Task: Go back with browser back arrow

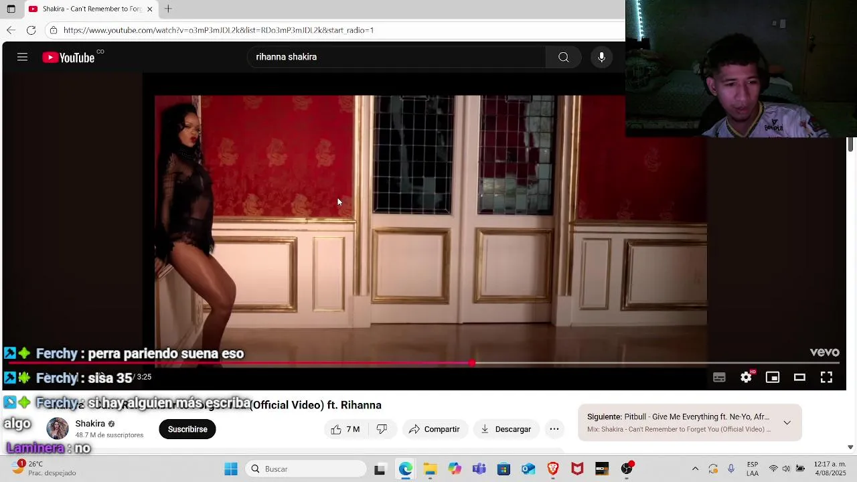Action: [x=11, y=30]
